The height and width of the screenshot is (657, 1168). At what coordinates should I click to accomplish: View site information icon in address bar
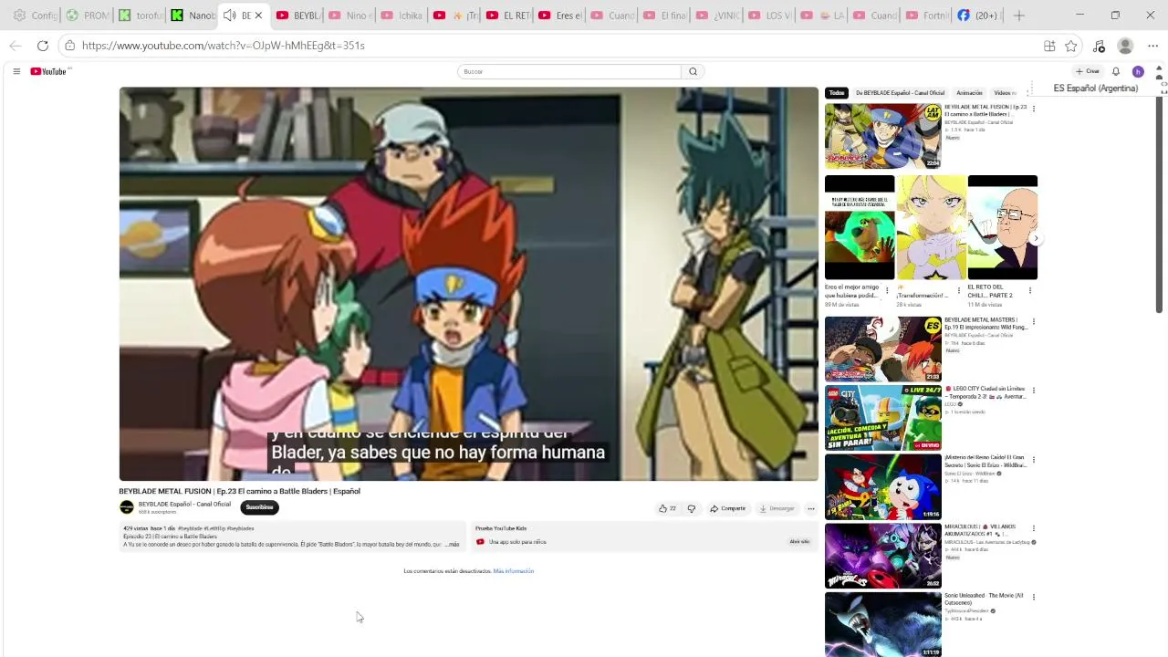point(69,46)
